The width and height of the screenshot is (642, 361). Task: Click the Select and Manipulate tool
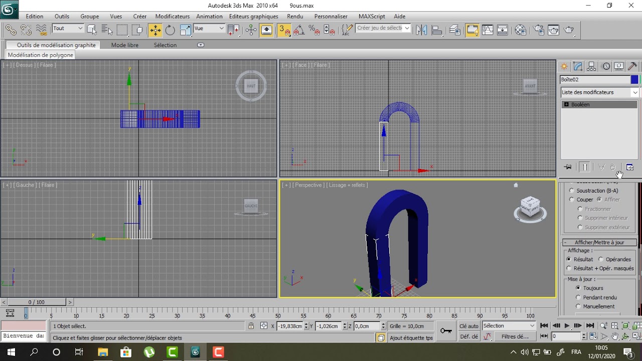point(251,30)
